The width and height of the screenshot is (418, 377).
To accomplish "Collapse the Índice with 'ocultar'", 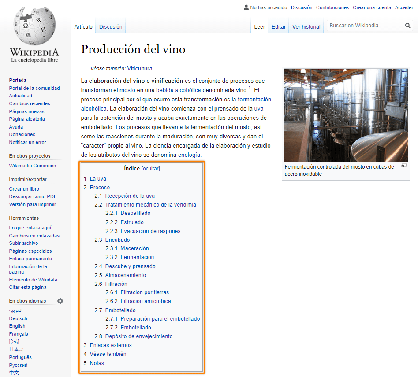I will tap(151, 168).
